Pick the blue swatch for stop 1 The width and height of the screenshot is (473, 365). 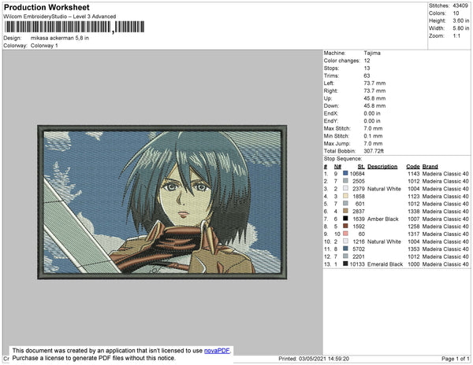(x=345, y=173)
